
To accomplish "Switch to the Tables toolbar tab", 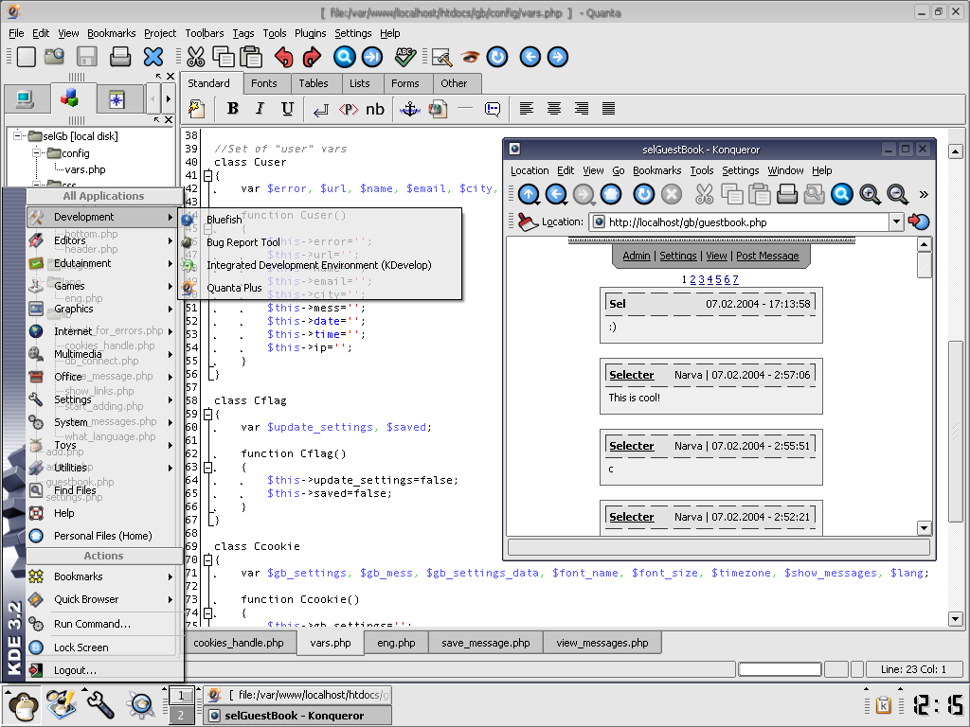I will 313,83.
